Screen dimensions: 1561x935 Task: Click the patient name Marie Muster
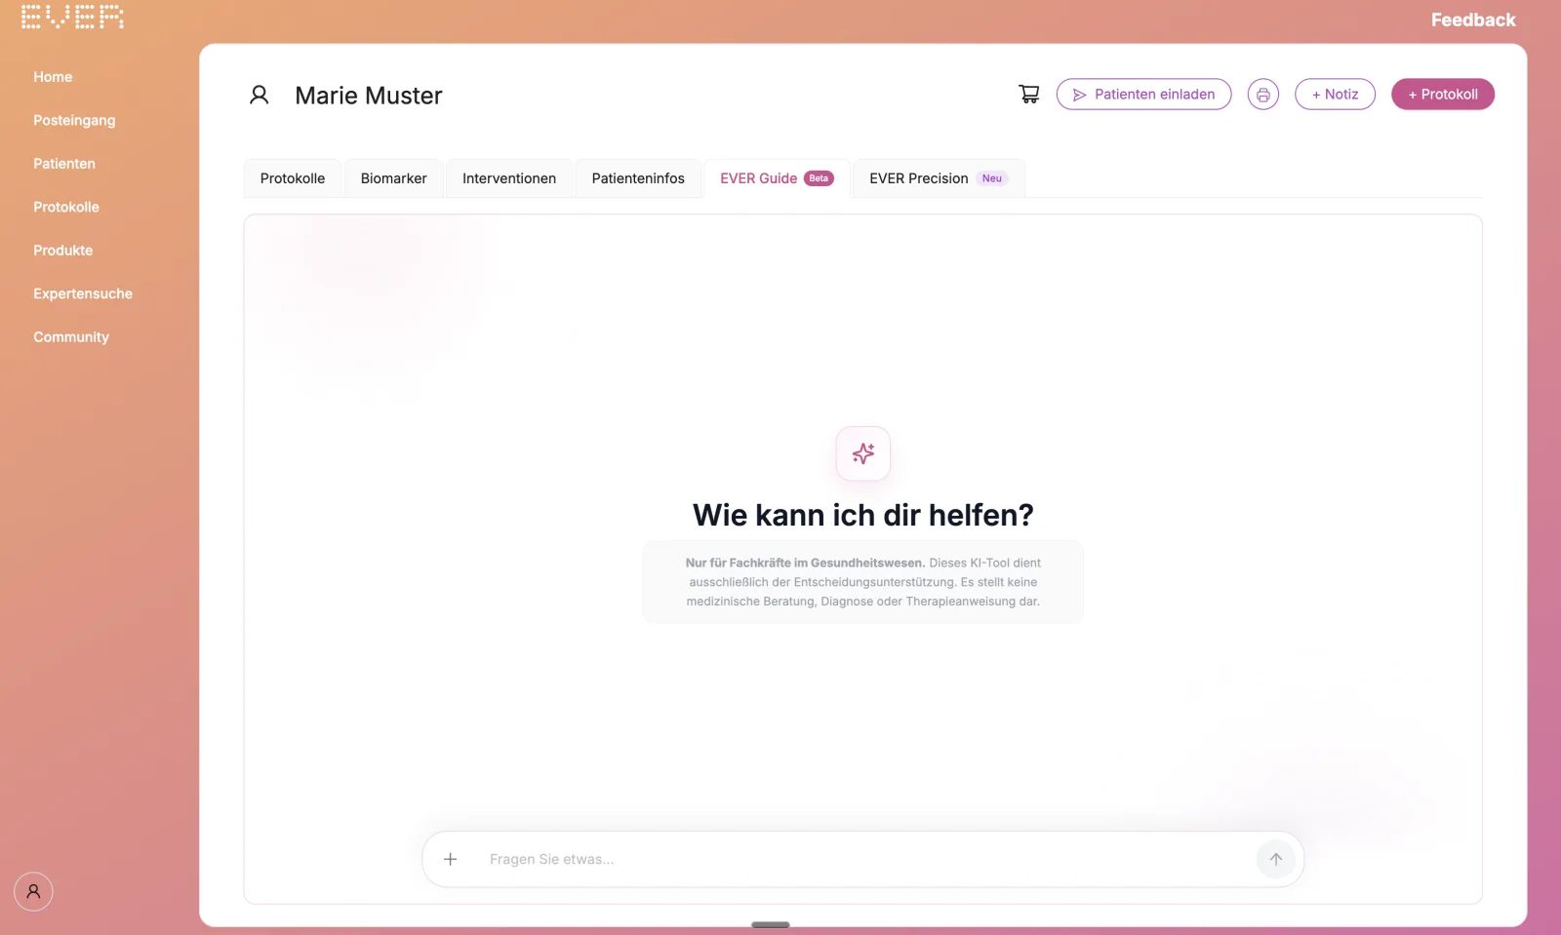pyautogui.click(x=369, y=96)
